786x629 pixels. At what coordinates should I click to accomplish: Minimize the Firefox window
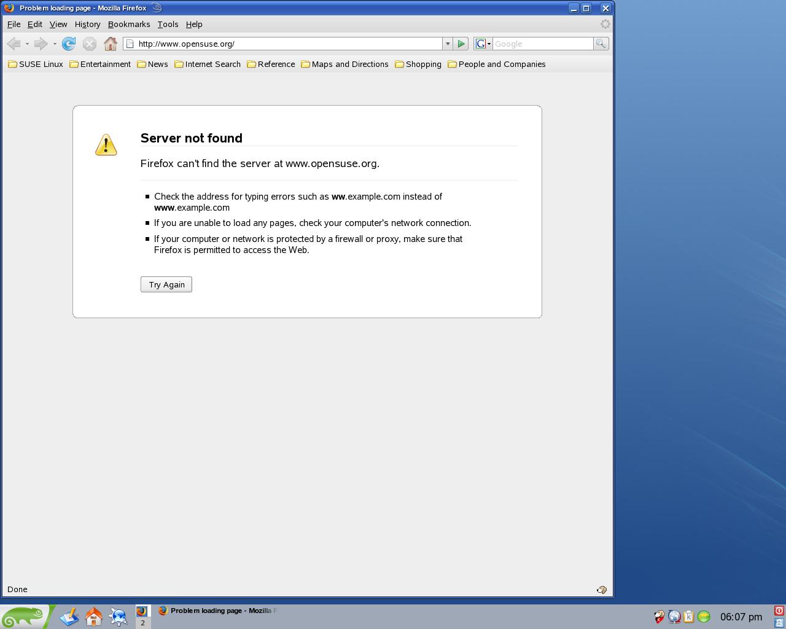[574, 8]
